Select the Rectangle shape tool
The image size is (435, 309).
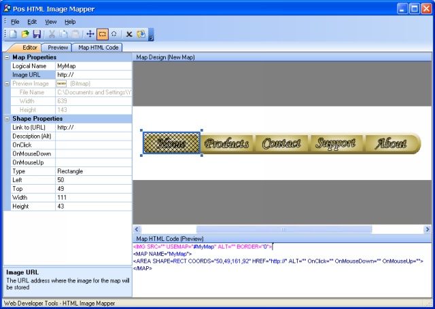click(x=102, y=34)
